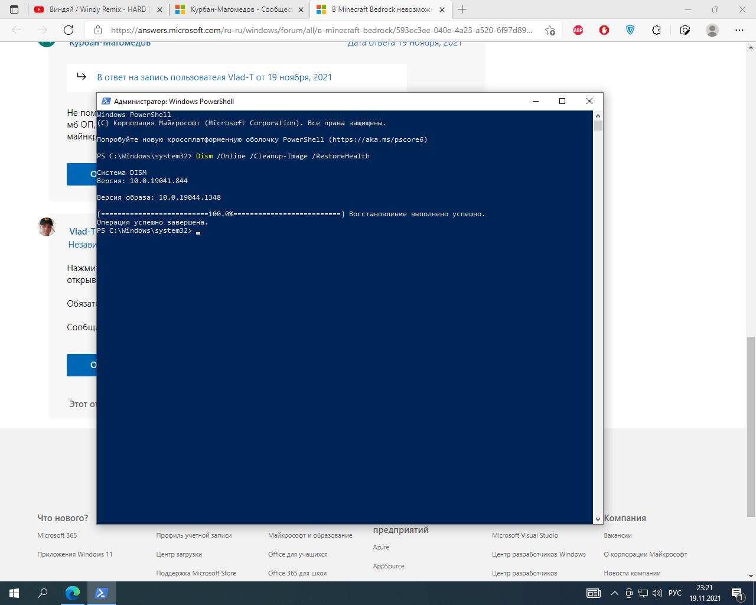Open the AppSource footer link
The image size is (756, 605).
tap(389, 566)
